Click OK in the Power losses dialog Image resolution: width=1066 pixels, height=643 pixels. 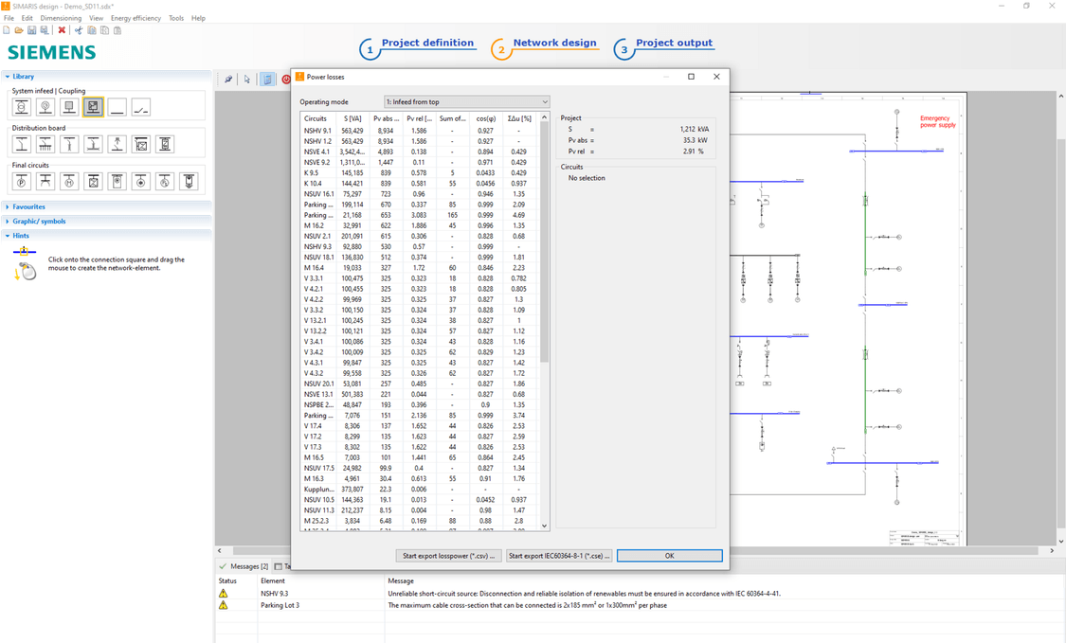tap(669, 556)
